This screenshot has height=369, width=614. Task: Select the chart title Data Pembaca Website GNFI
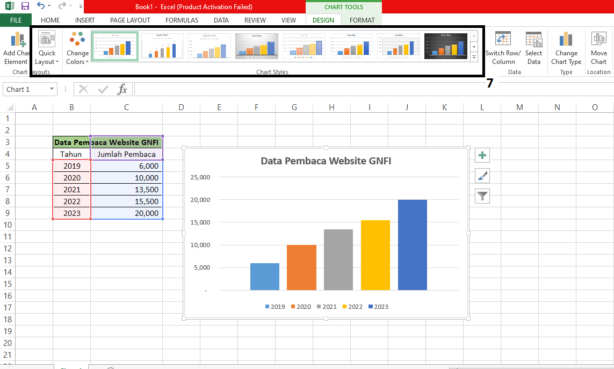click(326, 161)
